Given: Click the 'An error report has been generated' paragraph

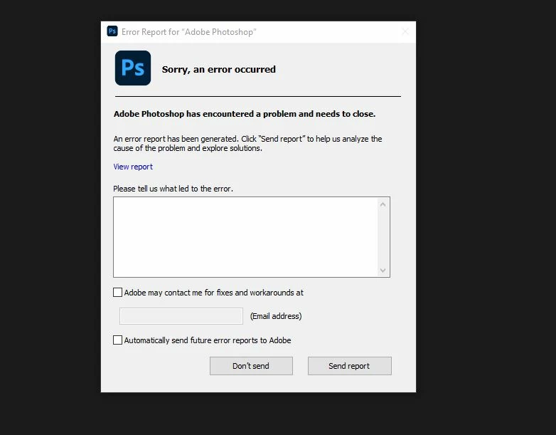Looking at the screenshot, I should pyautogui.click(x=248, y=144).
